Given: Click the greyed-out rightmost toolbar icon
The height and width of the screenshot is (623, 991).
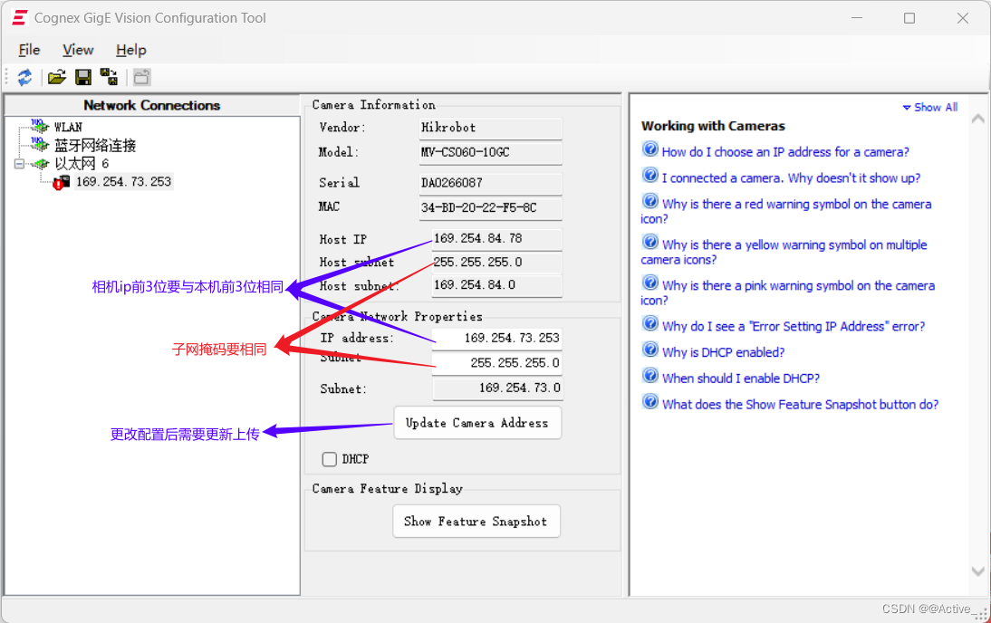Looking at the screenshot, I should click(141, 78).
